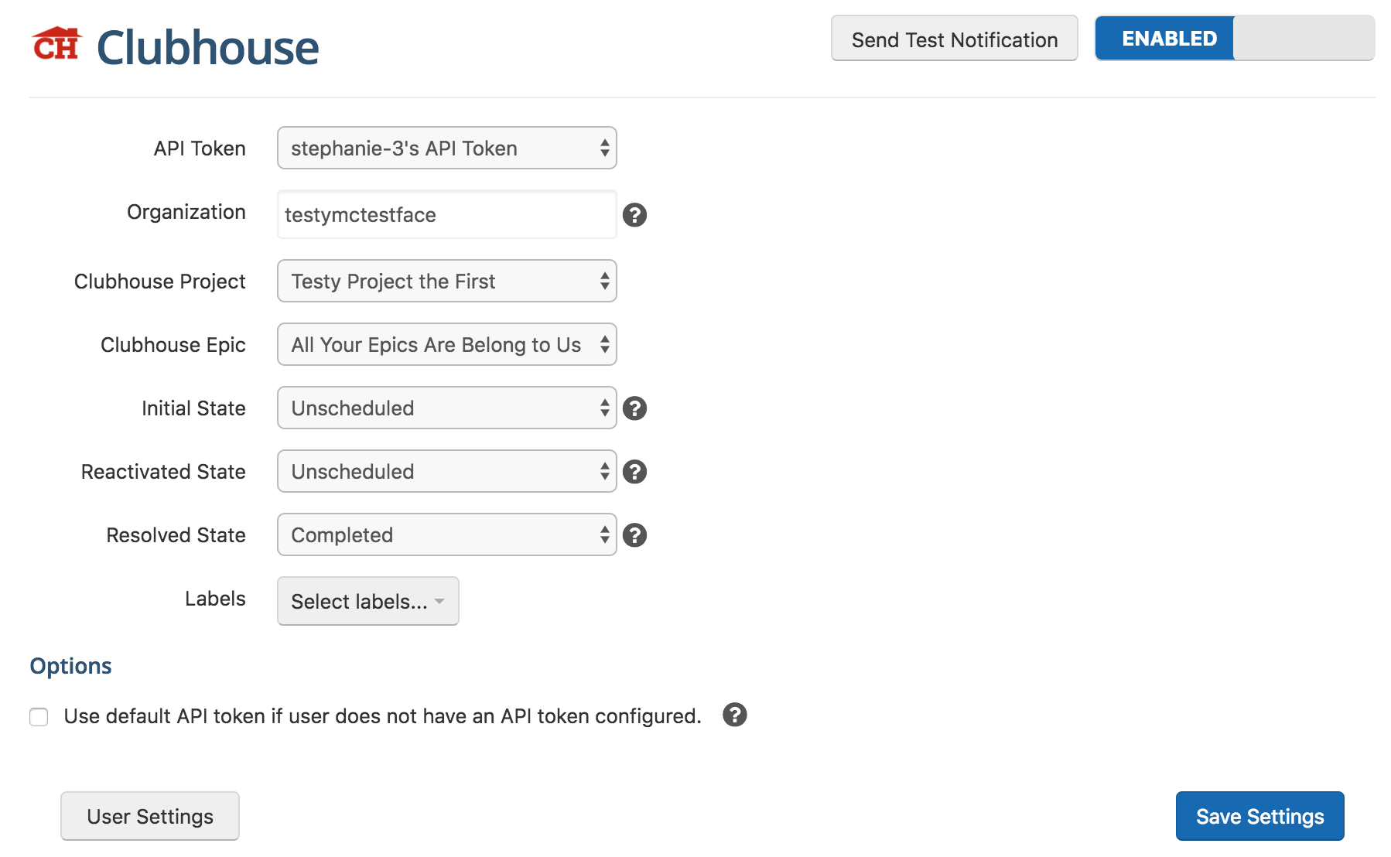Image resolution: width=1391 pixels, height=857 pixels.
Task: Click the Options section heading
Action: (70, 666)
